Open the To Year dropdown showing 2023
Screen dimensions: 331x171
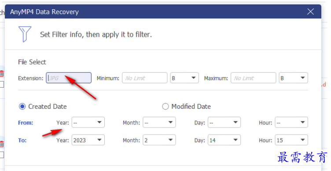(88, 140)
